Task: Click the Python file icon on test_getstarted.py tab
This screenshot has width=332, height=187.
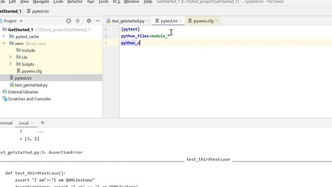Action: pos(108,21)
